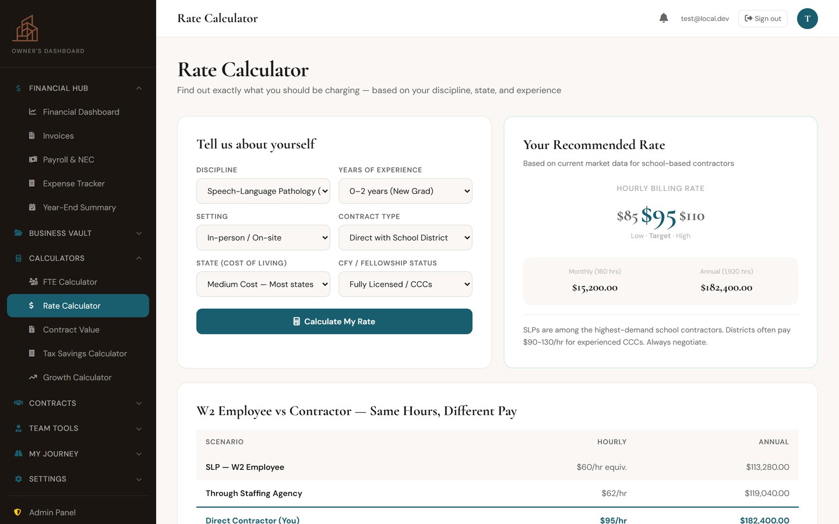Expand the Business Vault section chevron
This screenshot has height=524, width=839.
click(x=139, y=233)
